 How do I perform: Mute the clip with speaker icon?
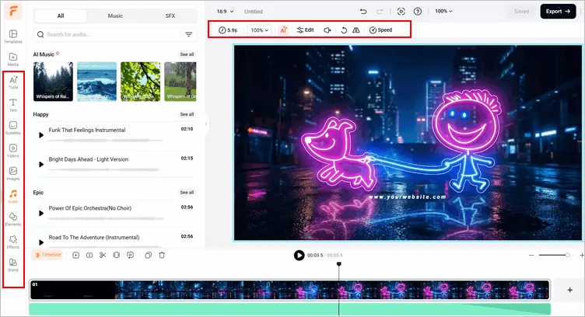click(328, 30)
